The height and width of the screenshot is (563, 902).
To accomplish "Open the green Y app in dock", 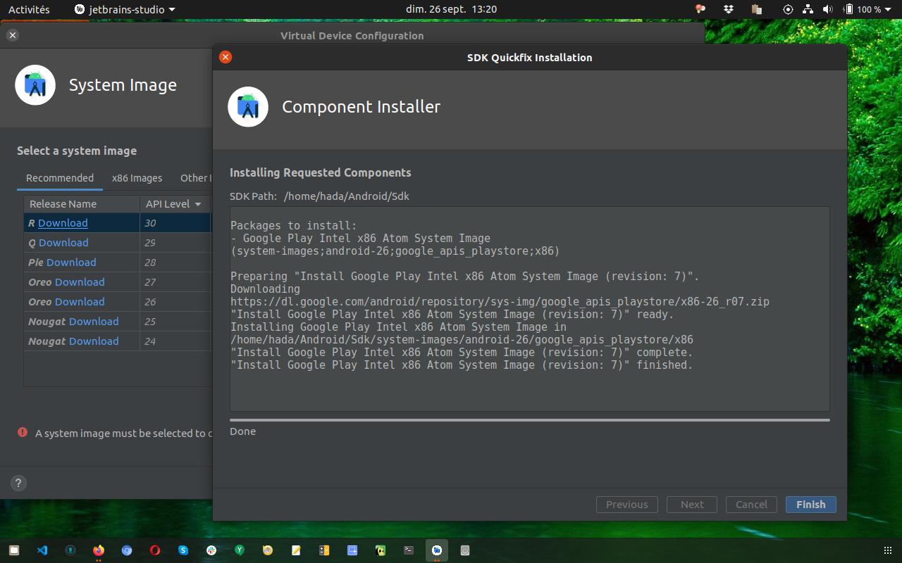I will click(x=240, y=550).
